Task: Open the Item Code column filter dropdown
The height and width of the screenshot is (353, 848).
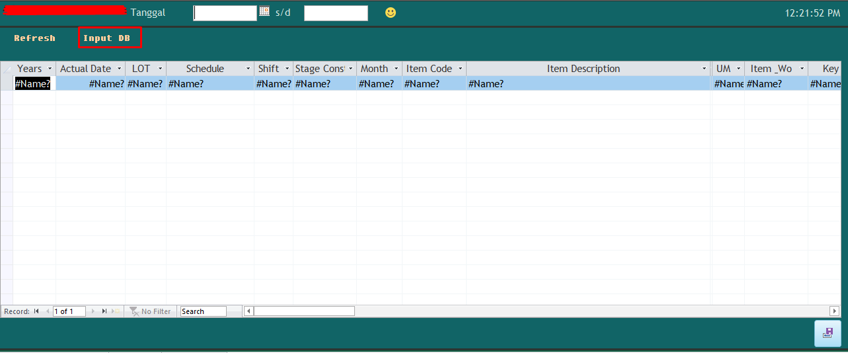Action: click(x=460, y=69)
